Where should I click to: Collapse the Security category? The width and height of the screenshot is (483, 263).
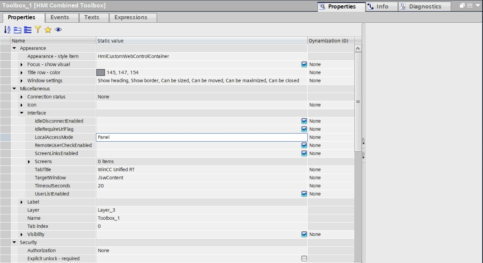tap(14, 242)
